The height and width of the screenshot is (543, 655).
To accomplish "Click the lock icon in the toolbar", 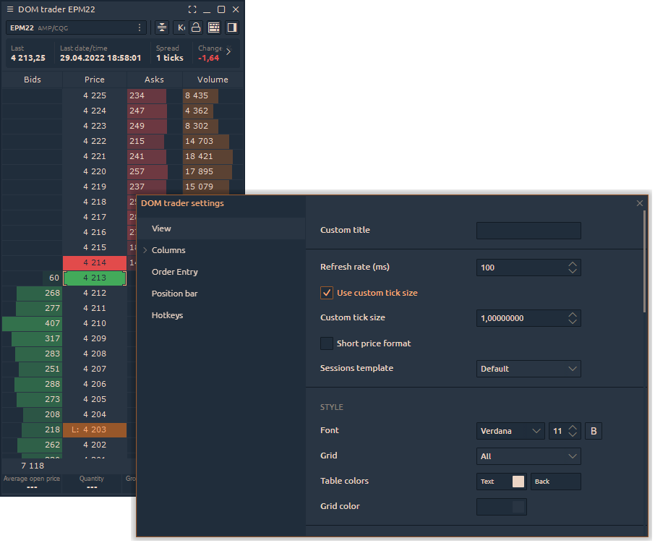I will click(195, 27).
